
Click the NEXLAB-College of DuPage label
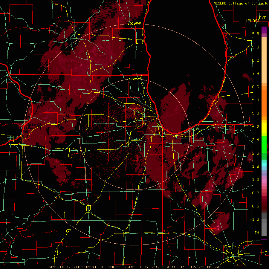coord(239,3)
